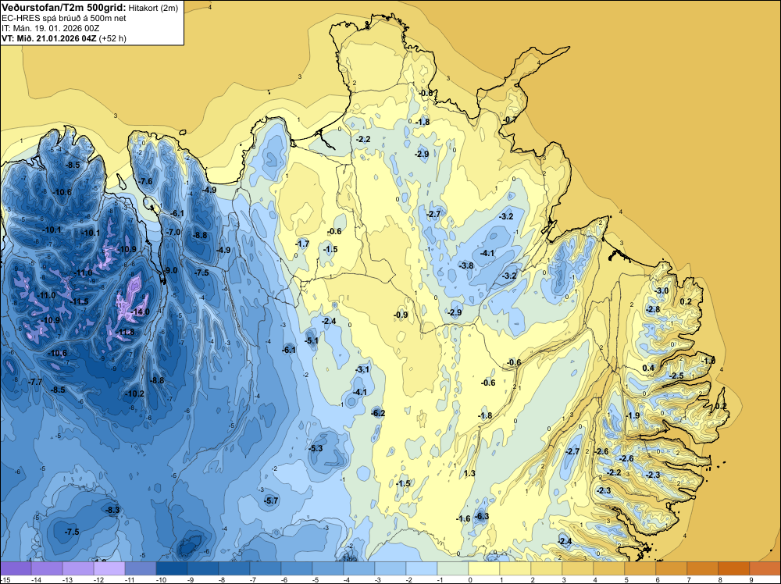The width and height of the screenshot is (781, 584).
Task: Pick the legend swatch between 6 and 7
Action: 672,568
